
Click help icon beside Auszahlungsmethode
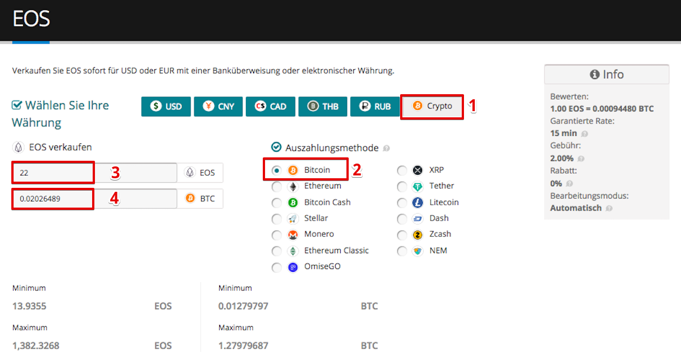click(387, 149)
